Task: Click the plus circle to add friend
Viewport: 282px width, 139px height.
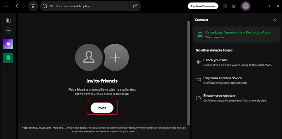Action: tap(116, 58)
